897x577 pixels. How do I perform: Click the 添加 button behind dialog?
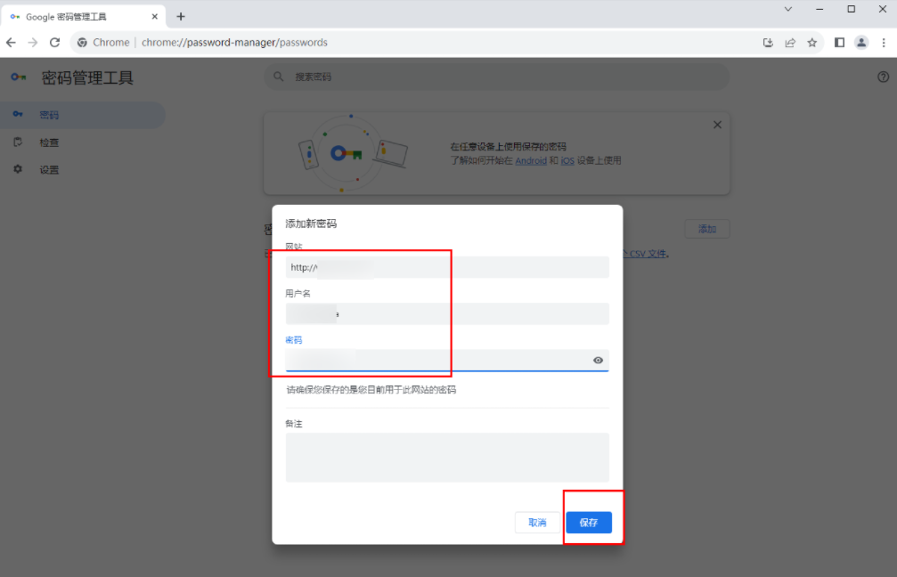[707, 229]
